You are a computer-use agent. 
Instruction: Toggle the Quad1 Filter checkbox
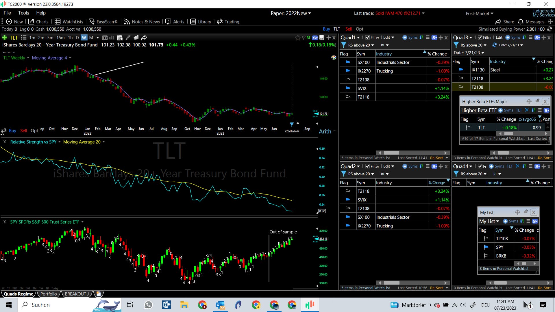(x=368, y=38)
